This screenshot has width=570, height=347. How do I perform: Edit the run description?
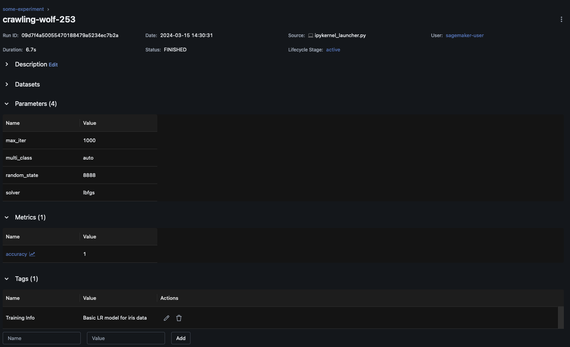53,65
